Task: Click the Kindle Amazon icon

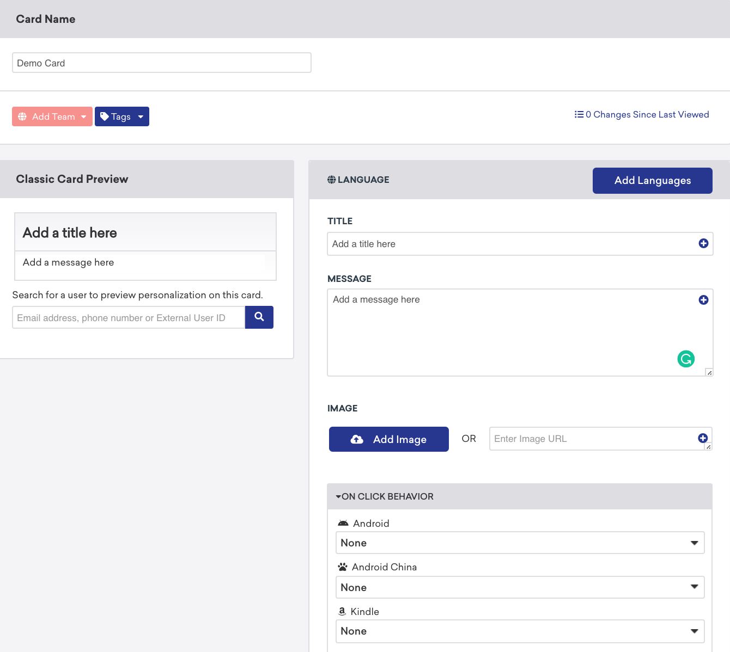Action: tap(342, 611)
